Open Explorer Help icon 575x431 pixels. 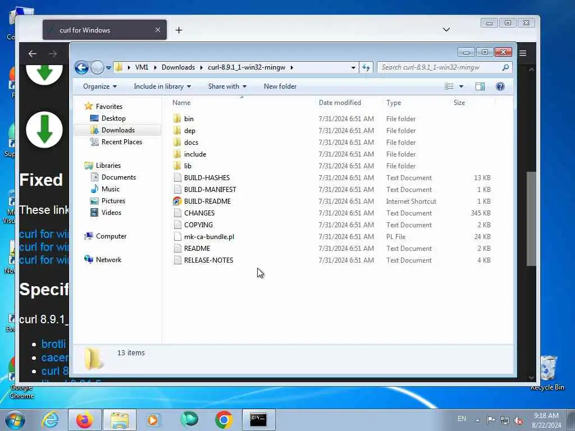tap(500, 86)
